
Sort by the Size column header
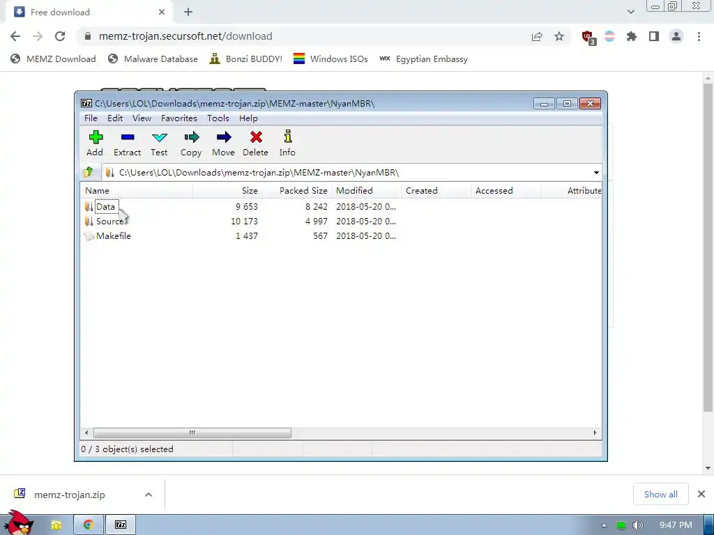tap(227, 191)
